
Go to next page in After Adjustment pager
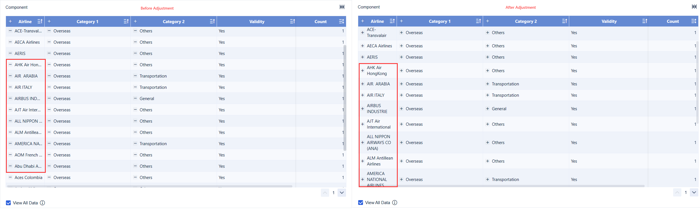pyautogui.click(x=694, y=193)
